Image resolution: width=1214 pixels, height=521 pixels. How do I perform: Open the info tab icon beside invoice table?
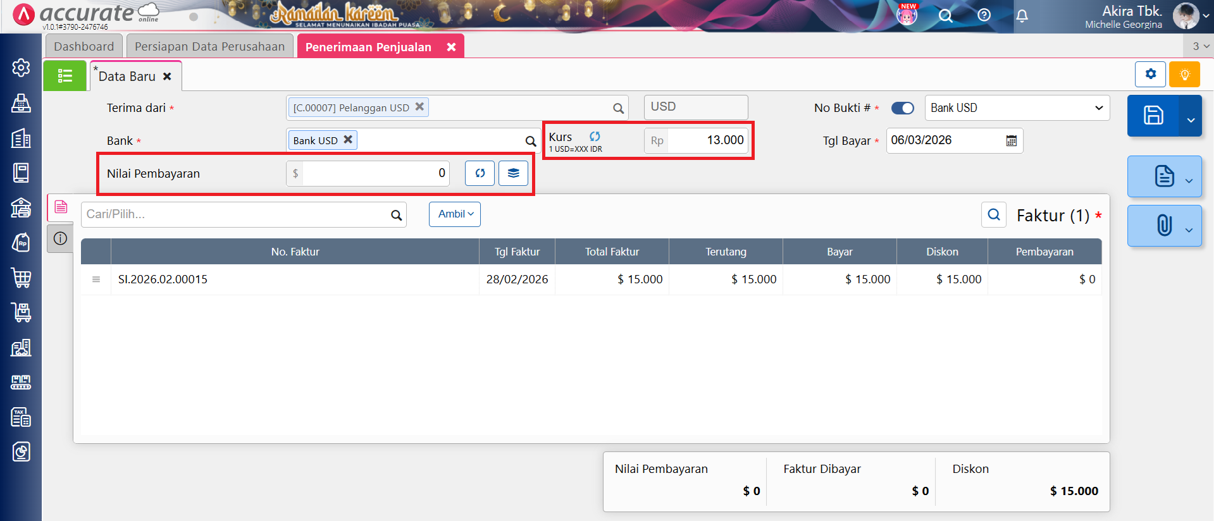click(60, 238)
